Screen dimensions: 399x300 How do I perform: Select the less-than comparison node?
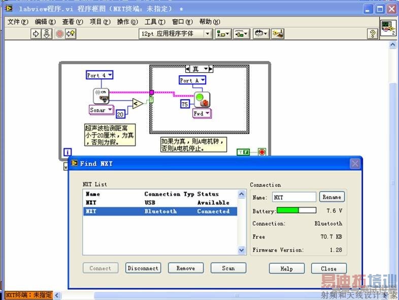[138, 104]
